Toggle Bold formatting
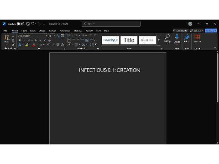This screenshot has width=219, height=164. 20,40
